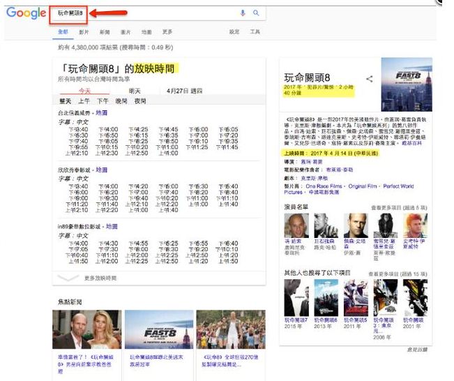
Task: Click the 下午4:30 showtime at in89豪華數位影城
Action: (108, 244)
